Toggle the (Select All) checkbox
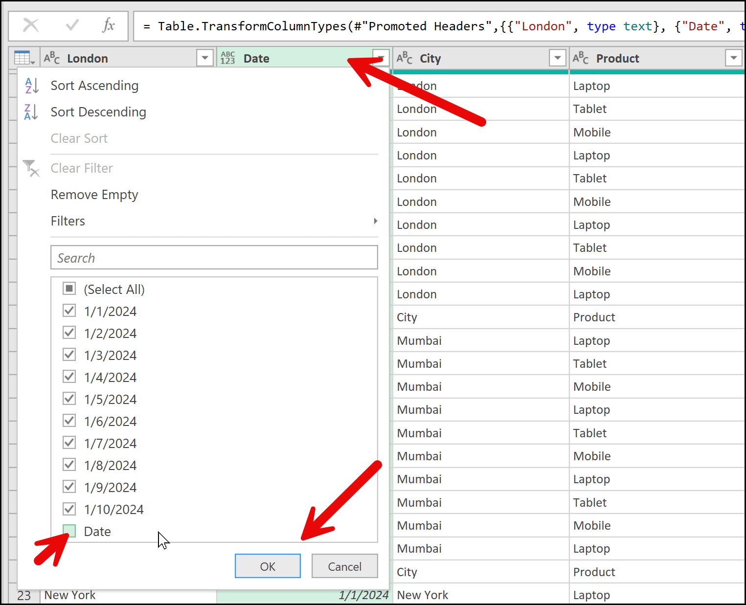The image size is (746, 605). point(69,289)
